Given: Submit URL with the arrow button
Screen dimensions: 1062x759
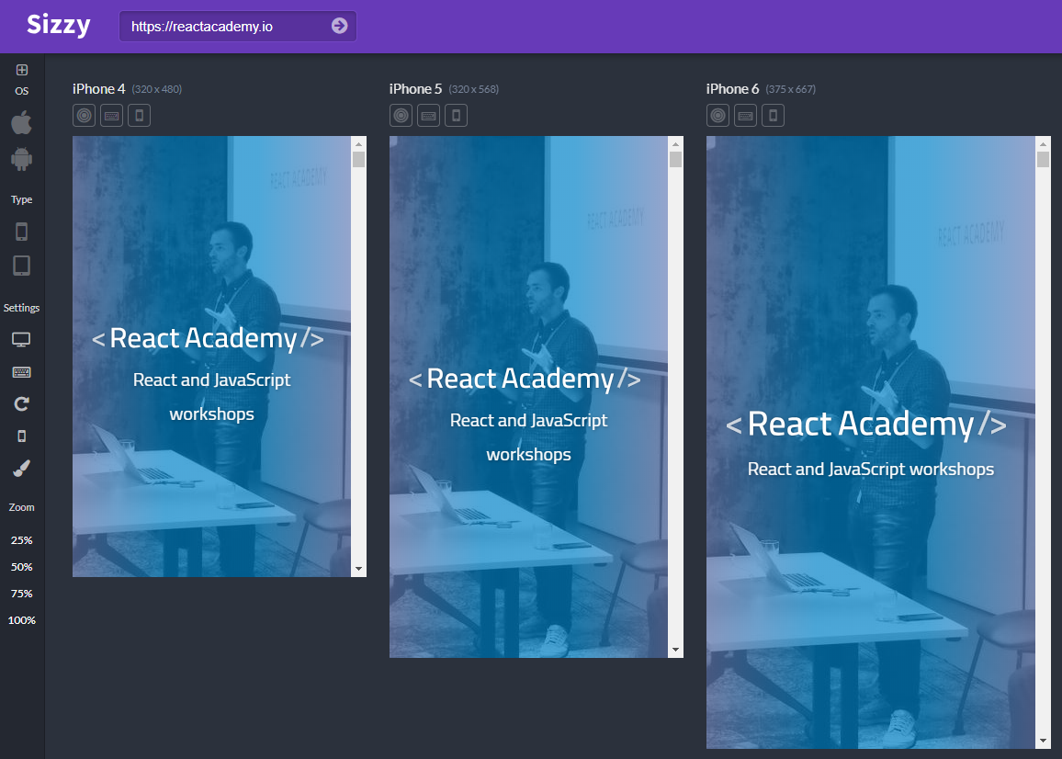Looking at the screenshot, I should (x=339, y=26).
